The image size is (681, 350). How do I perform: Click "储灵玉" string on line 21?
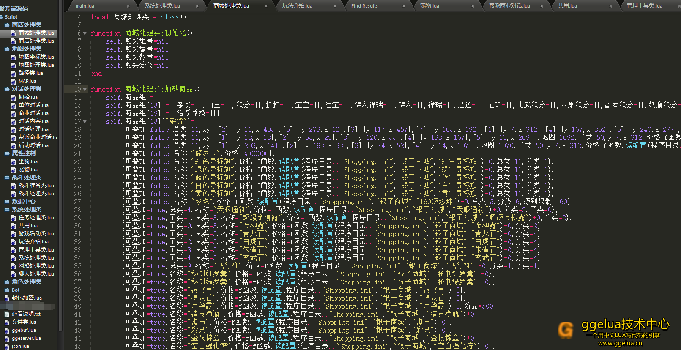(x=206, y=154)
